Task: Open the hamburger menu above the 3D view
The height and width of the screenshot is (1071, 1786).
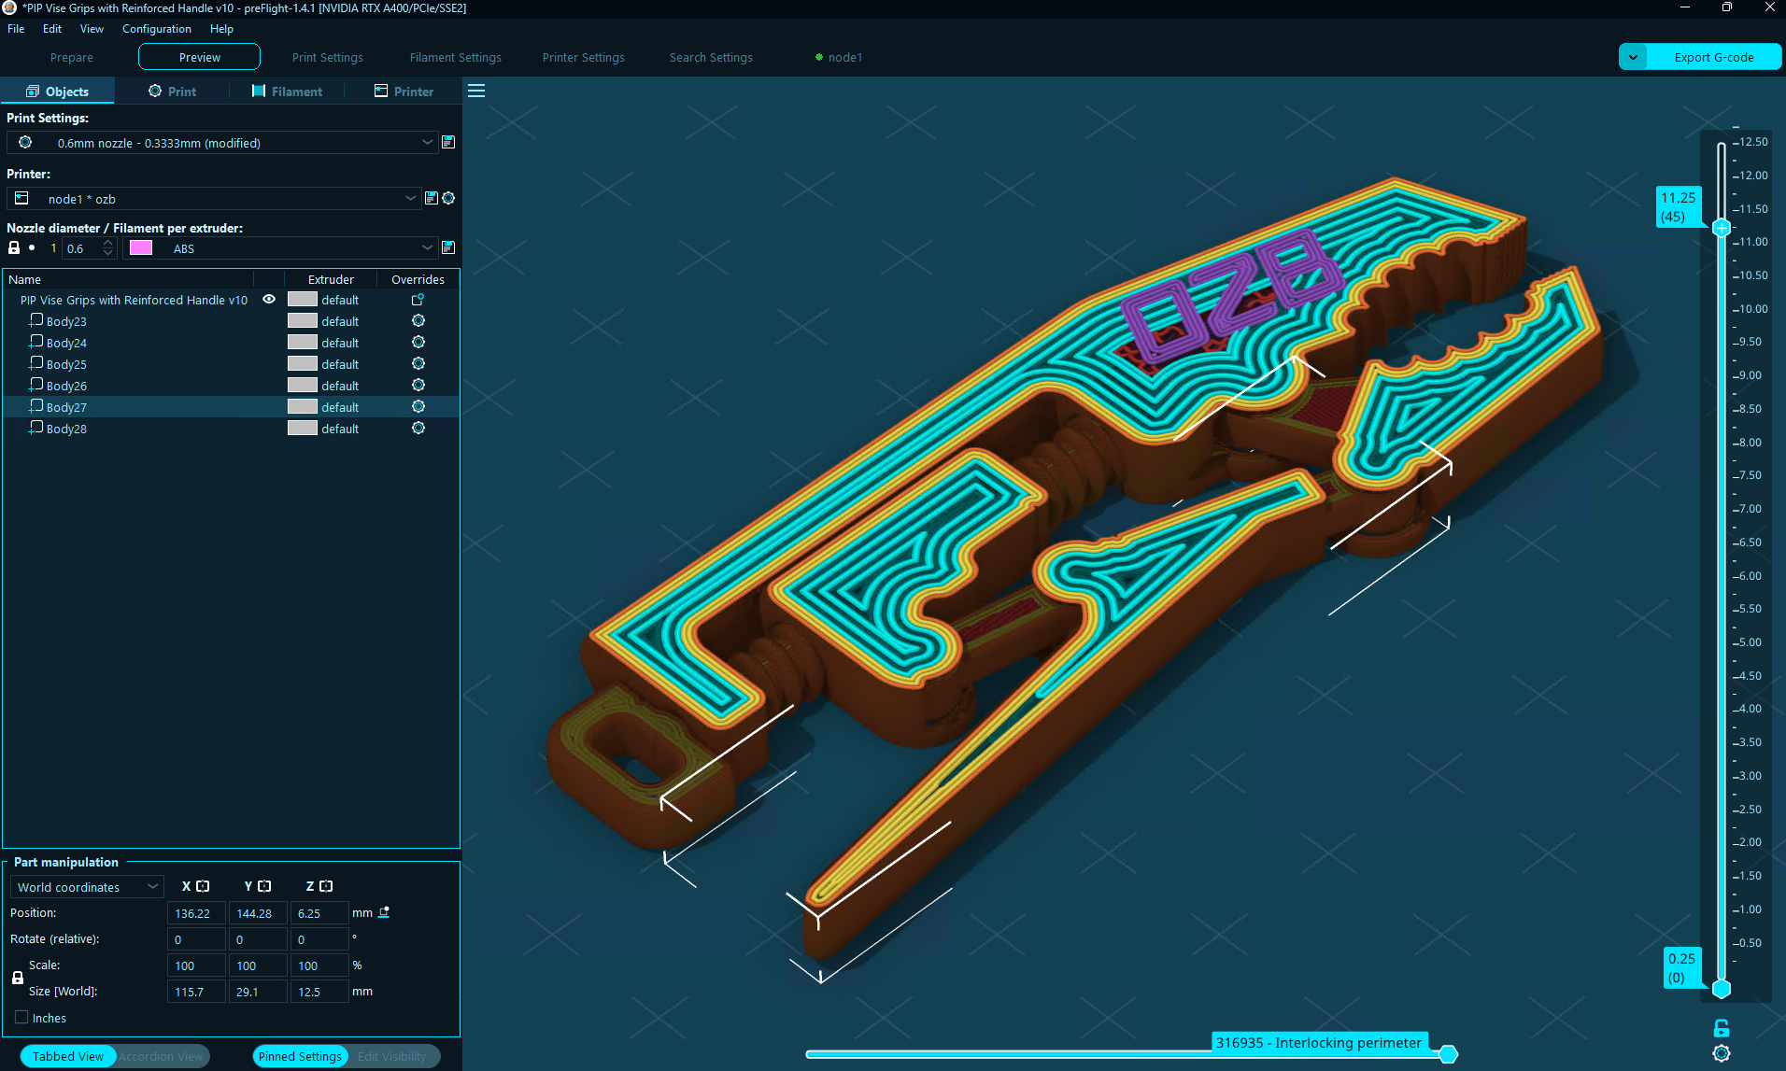Action: point(476,91)
